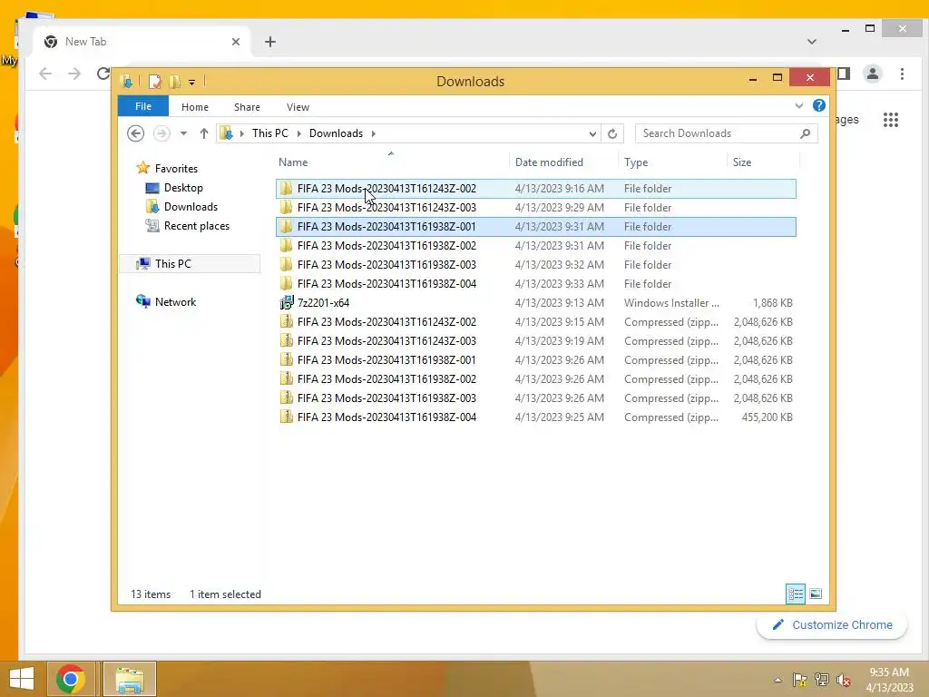Image resolution: width=929 pixels, height=697 pixels.
Task: Open Chrome tab search dropdown
Action: pyautogui.click(x=812, y=42)
